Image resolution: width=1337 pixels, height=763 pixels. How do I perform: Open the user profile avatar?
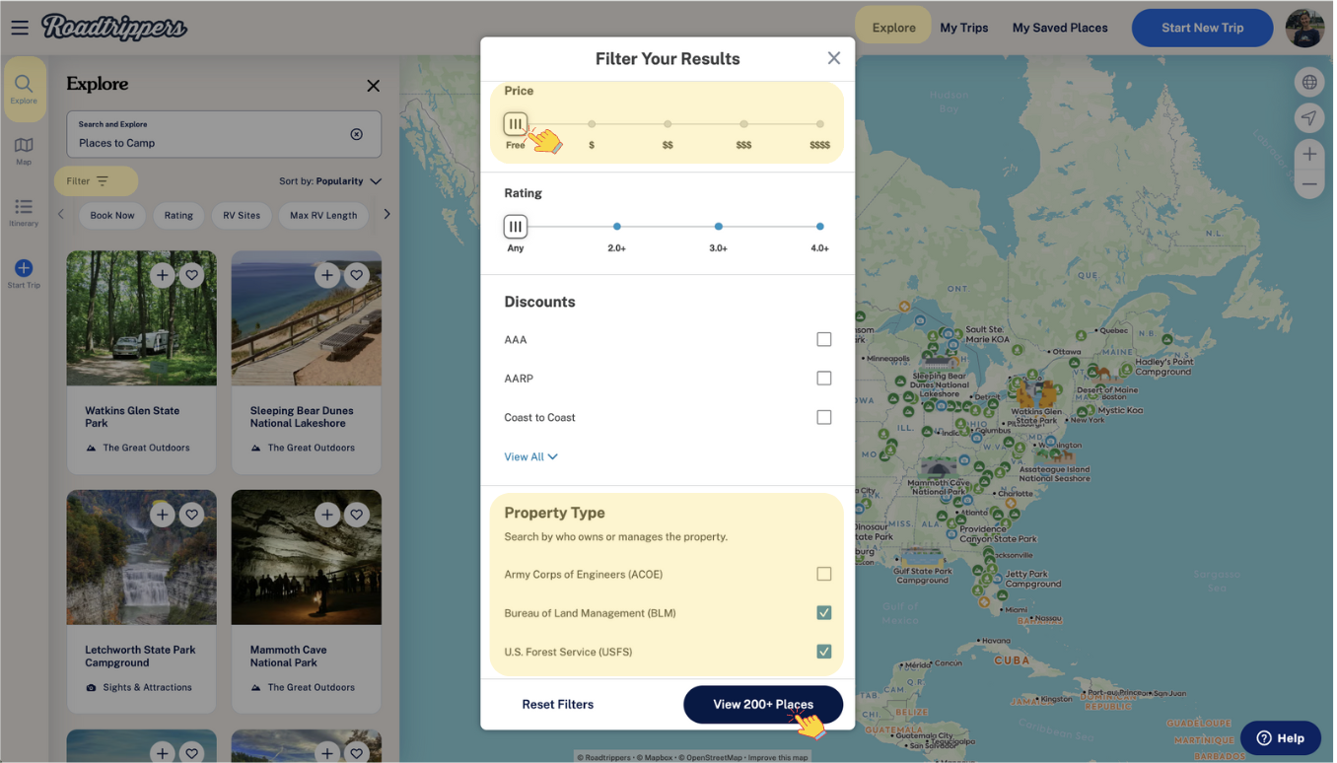[1304, 28]
